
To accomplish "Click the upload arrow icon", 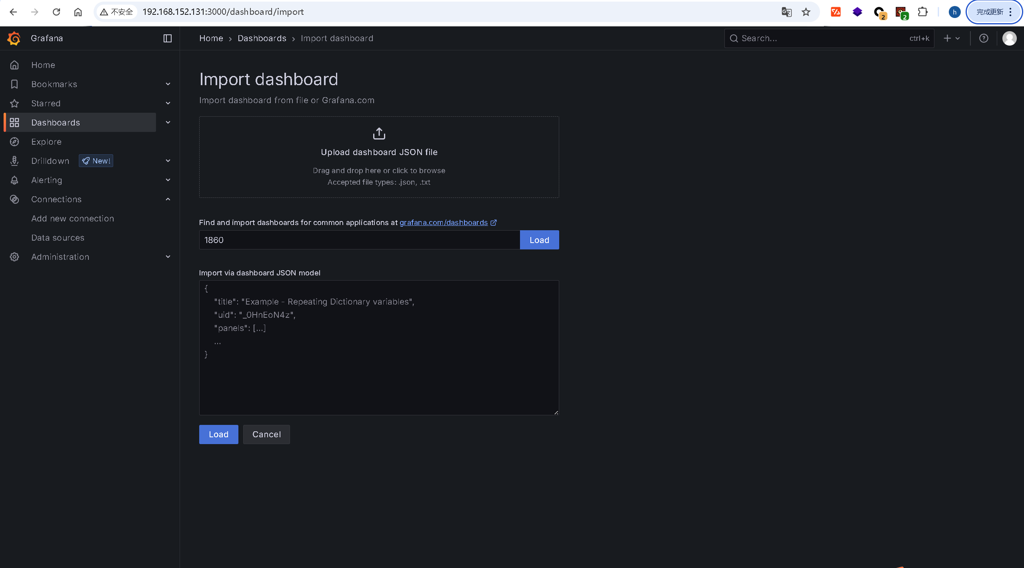I will coord(379,133).
